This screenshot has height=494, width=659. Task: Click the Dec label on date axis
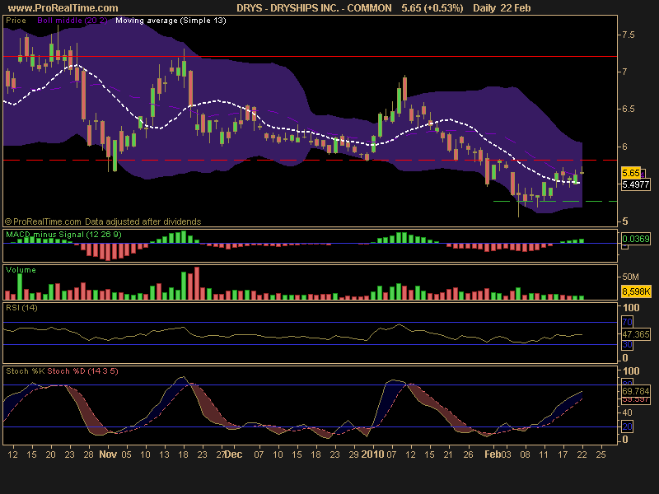pyautogui.click(x=233, y=454)
